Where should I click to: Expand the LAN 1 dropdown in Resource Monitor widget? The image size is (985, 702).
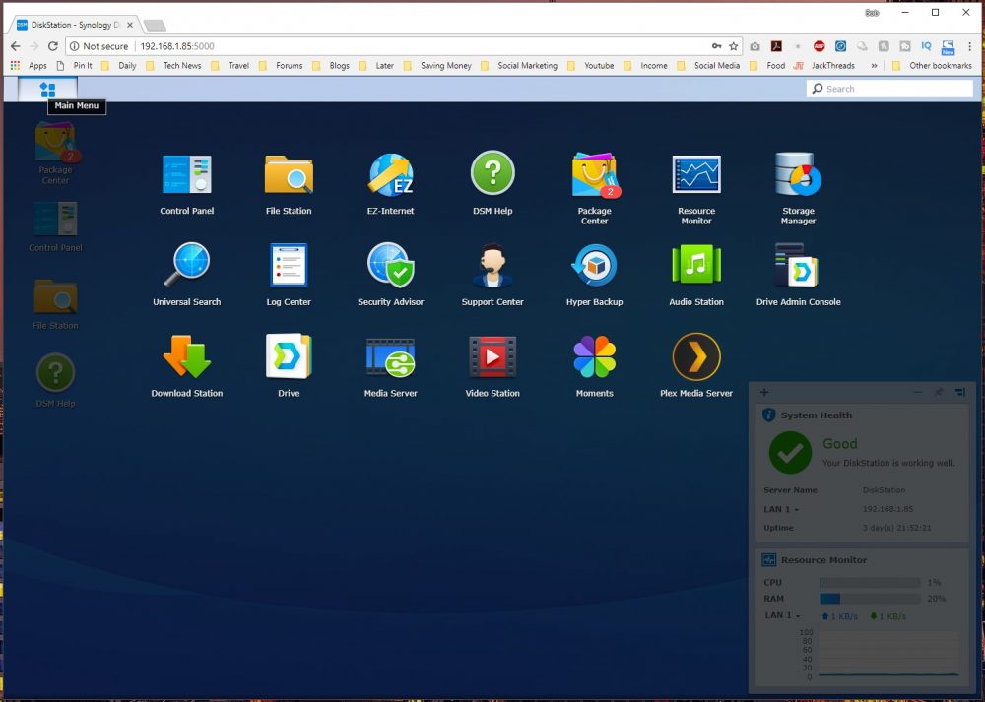(x=782, y=615)
